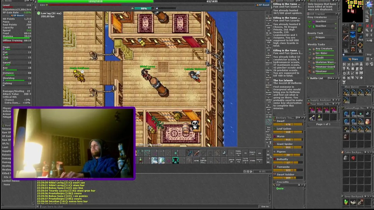Image resolution: width=374 pixels, height=210 pixels.
Task: Click the backpack item in Camouflage Backpack
Action: coord(346,136)
